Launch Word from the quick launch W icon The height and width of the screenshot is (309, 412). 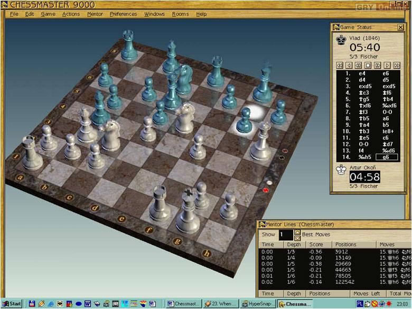pos(88,304)
